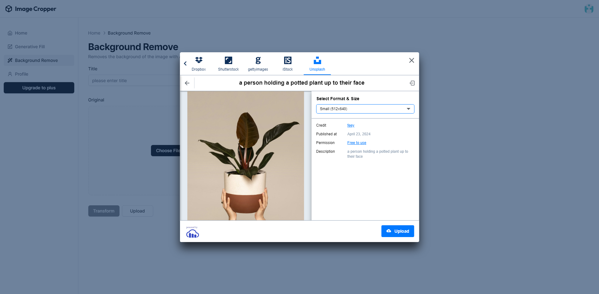This screenshot has width=599, height=294.
Task: Switch to the Shutterstock source tab
Action: 228,64
